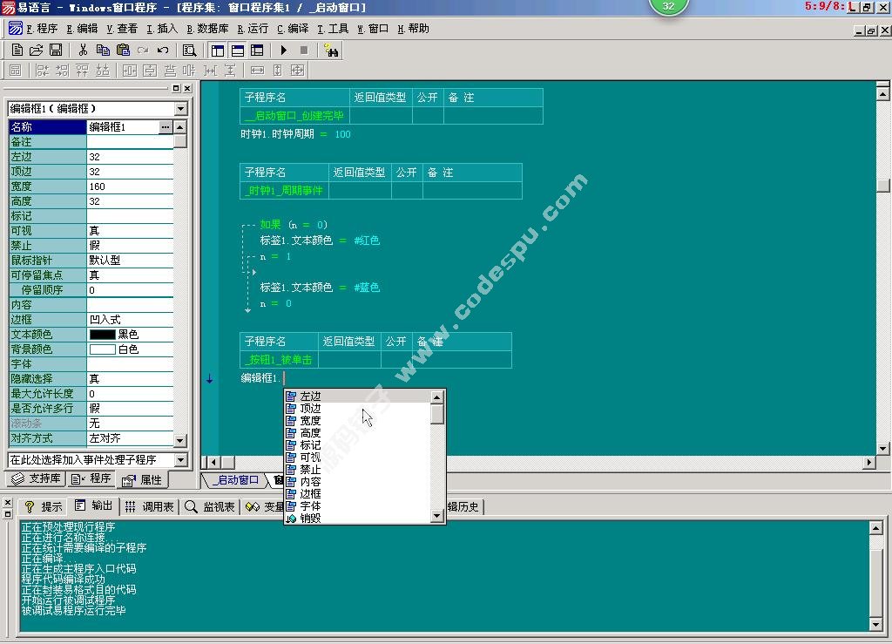
Task: Click the align top edges icon
Action: pos(83,71)
